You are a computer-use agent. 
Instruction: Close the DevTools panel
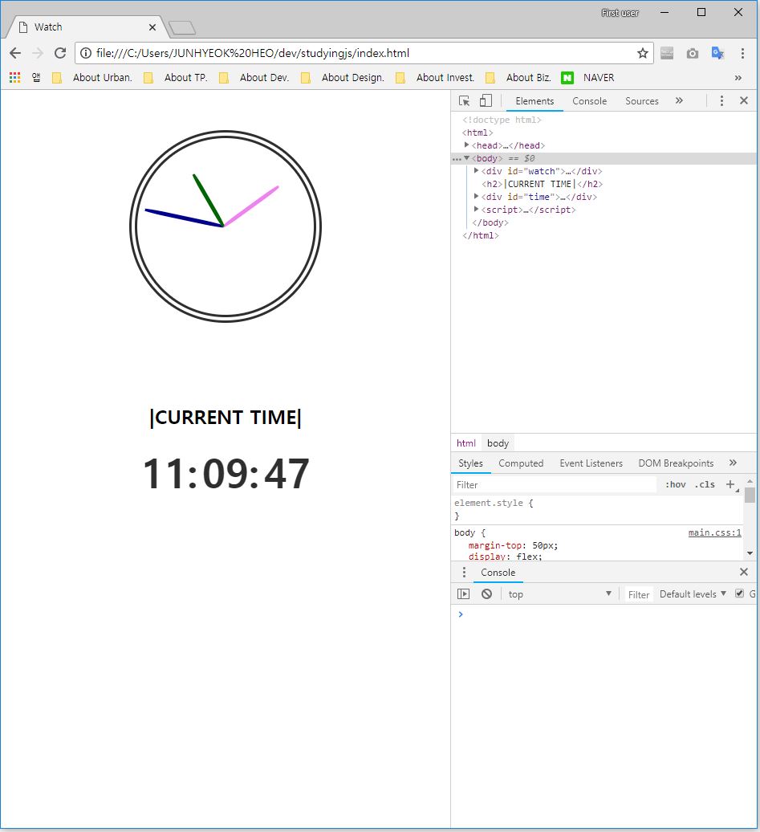pyautogui.click(x=744, y=101)
